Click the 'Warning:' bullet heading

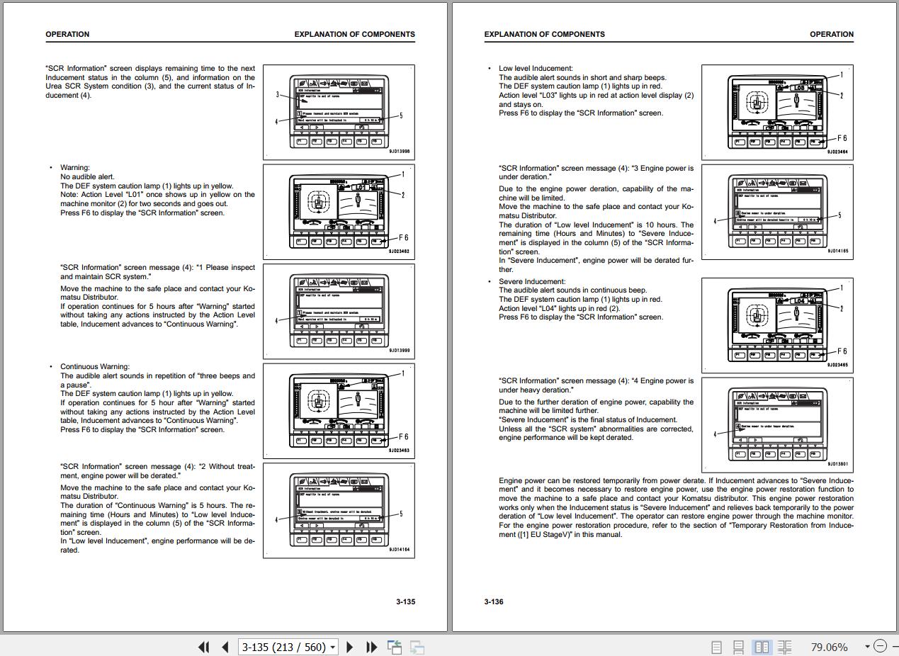pyautogui.click(x=75, y=168)
